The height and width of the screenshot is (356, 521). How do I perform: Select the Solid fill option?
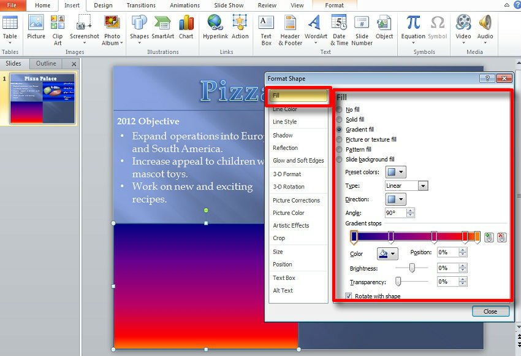tap(340, 120)
